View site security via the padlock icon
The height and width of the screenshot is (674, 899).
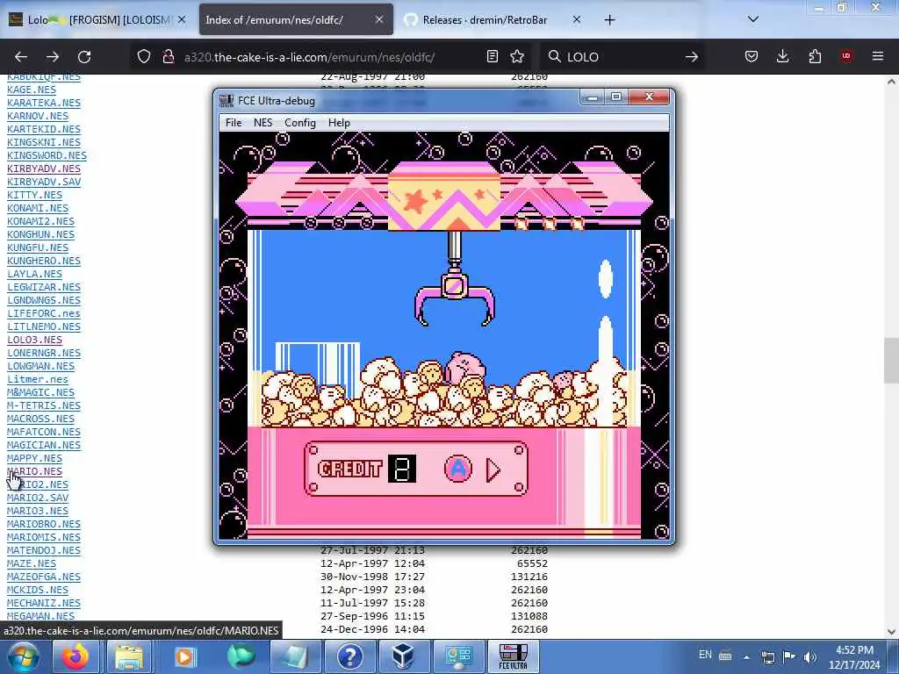tap(168, 57)
